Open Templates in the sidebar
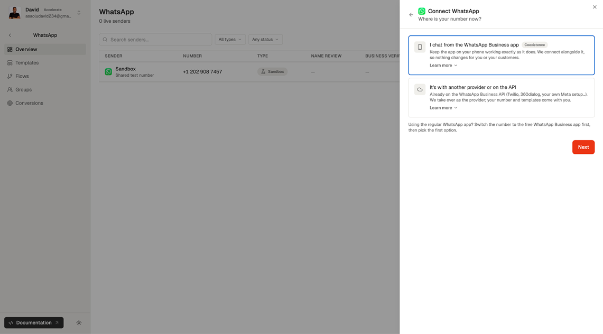Image resolution: width=603 pixels, height=334 pixels. (45, 63)
